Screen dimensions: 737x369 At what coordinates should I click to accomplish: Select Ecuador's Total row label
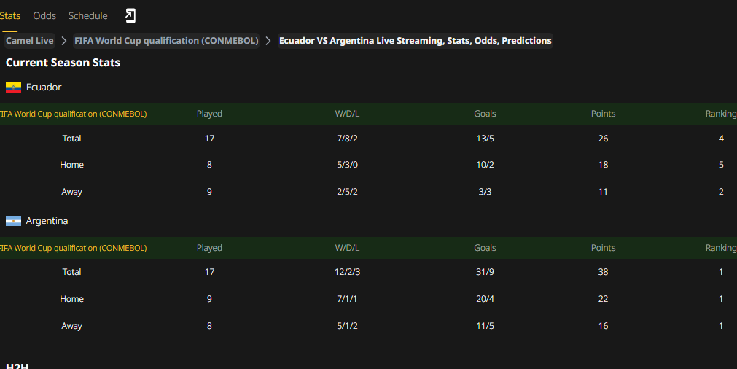[x=71, y=139]
